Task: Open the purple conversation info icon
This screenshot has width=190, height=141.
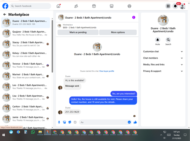Action: (x=134, y=17)
